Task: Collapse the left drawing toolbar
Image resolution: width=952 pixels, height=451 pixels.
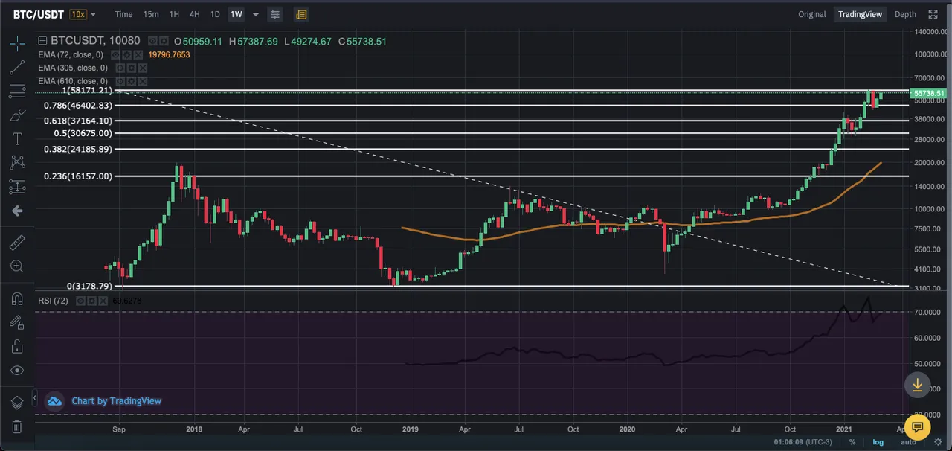Action: [x=34, y=398]
